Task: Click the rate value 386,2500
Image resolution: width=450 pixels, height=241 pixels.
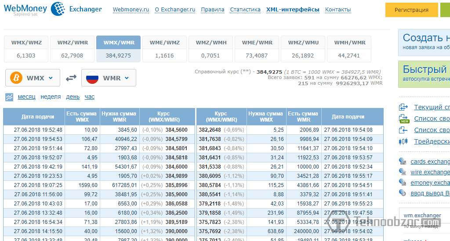Action: tap(177, 213)
